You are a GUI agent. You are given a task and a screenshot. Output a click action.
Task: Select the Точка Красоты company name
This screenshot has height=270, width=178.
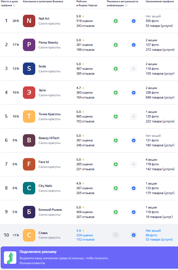point(50,114)
